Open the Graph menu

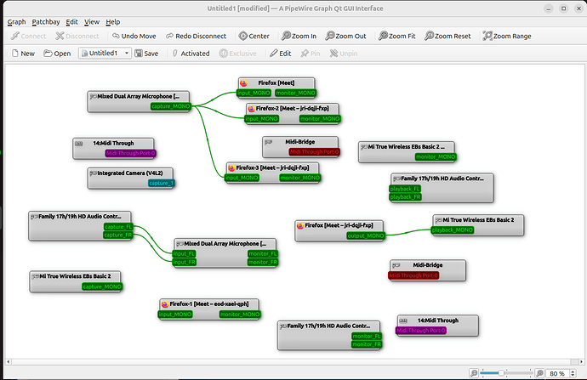click(16, 22)
